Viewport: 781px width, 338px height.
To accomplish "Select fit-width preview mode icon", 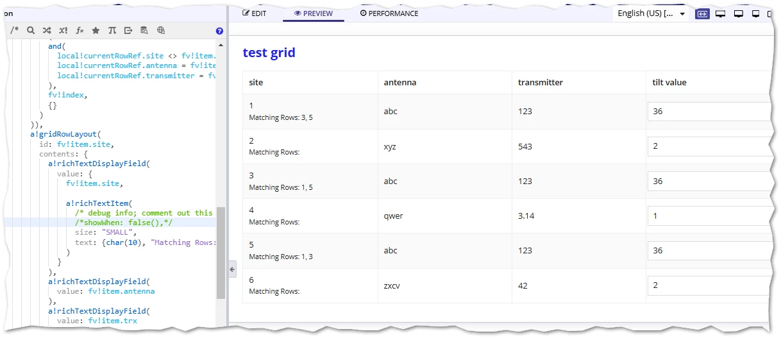I will (x=702, y=13).
